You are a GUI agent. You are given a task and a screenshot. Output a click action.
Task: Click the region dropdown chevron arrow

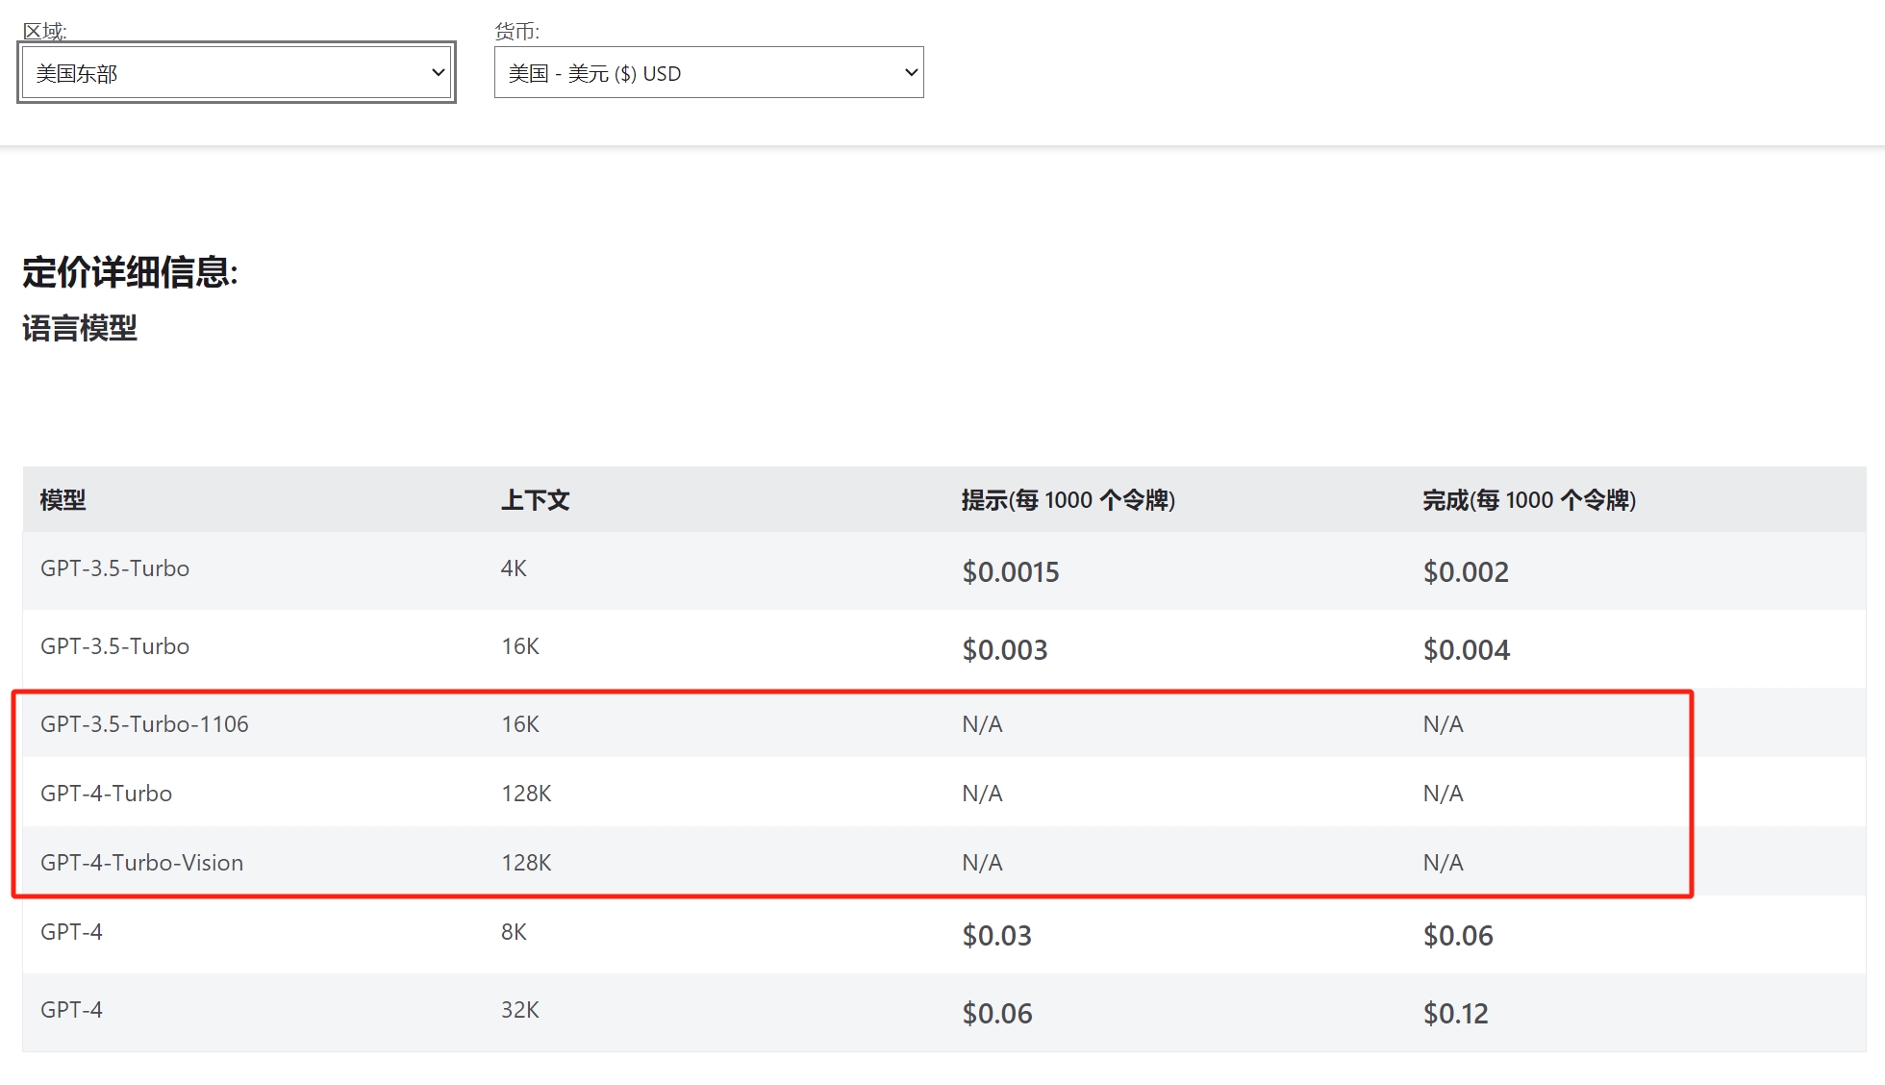pos(438,73)
